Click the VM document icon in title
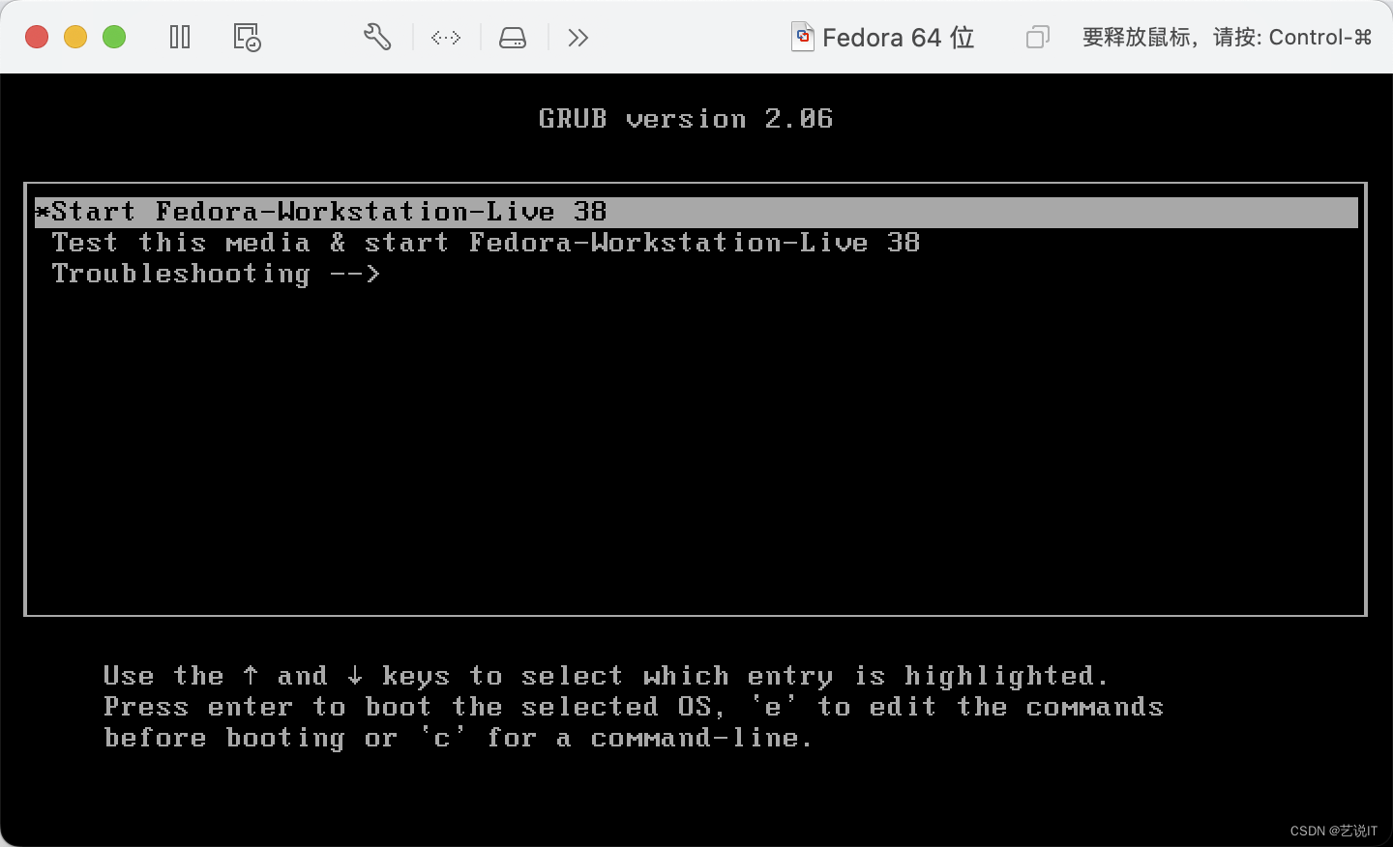 (803, 37)
